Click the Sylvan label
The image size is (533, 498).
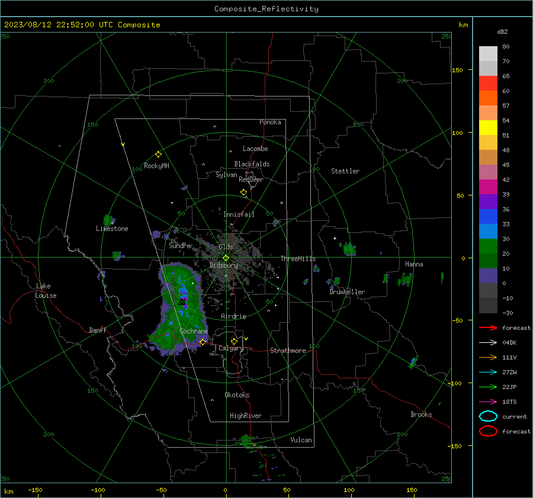pyautogui.click(x=226, y=175)
